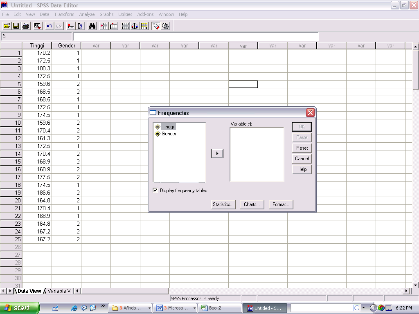Open the Microsoft Word taskbar group

(175, 308)
